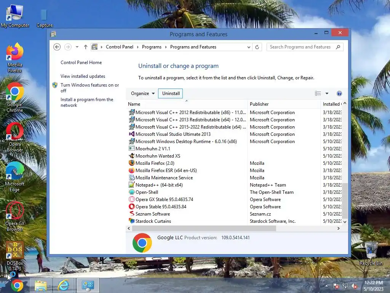
Task: Sort by the Publisher column header
Action: [x=284, y=104]
